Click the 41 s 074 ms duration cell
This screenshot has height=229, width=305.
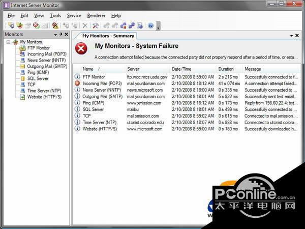229,83
